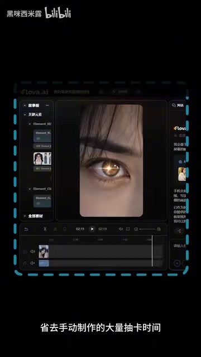Collapse the first Element_林 tree group
The height and width of the screenshot is (357, 201).
coord(30,124)
